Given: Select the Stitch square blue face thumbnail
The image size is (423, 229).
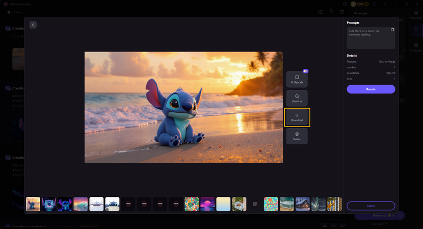Looking at the screenshot, I should pos(49,204).
